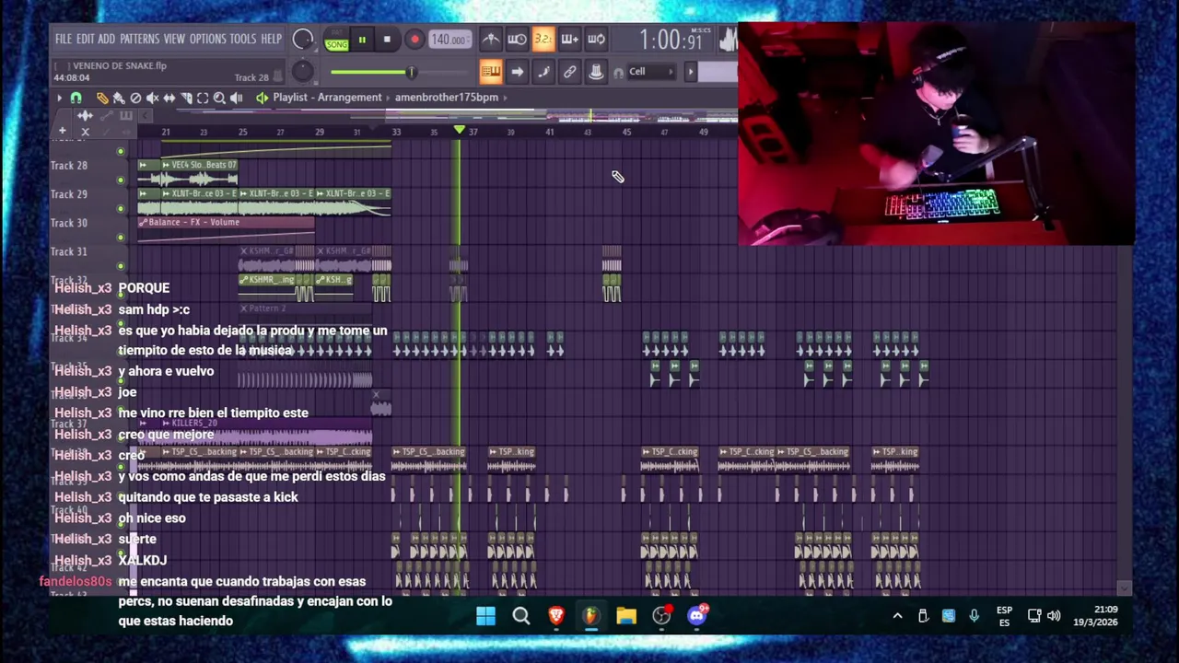Viewport: 1179px width, 663px height.
Task: Mute Track 29 with its green dot
Action: point(121,209)
